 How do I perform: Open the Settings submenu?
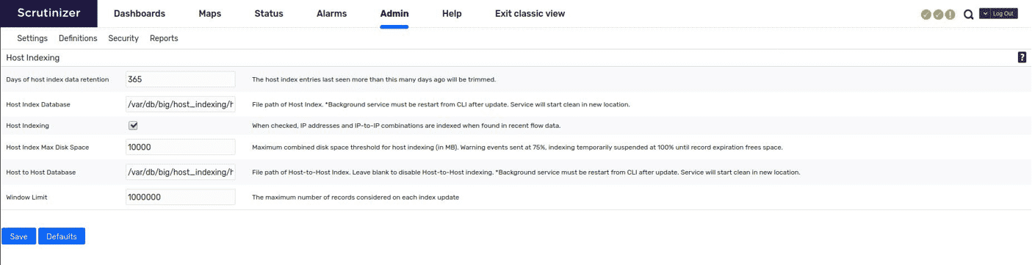point(32,38)
